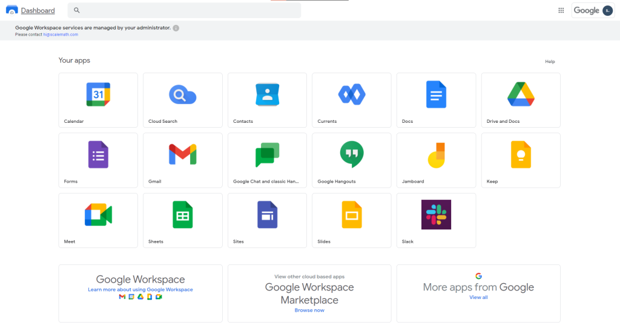Open the Slack app icon
This screenshot has width=620, height=331.
coord(436,214)
